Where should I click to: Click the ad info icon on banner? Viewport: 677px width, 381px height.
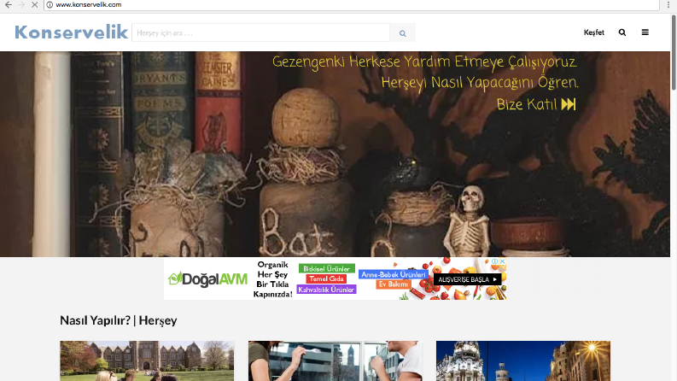point(495,261)
